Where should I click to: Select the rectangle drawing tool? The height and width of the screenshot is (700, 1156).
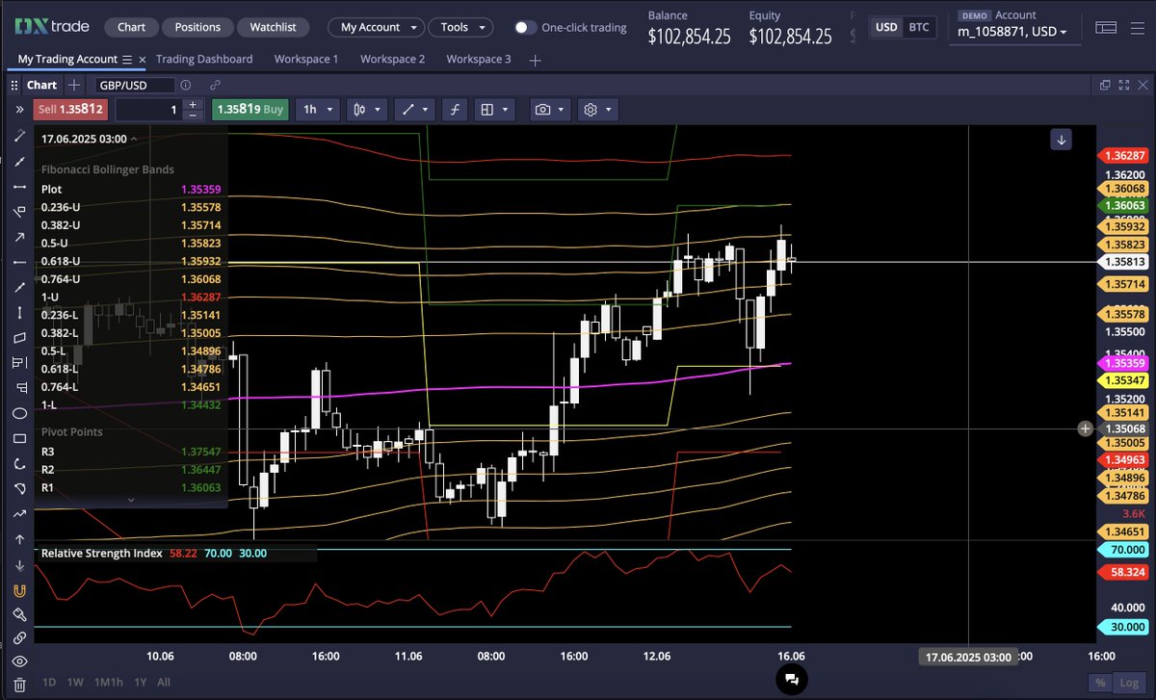tap(19, 439)
